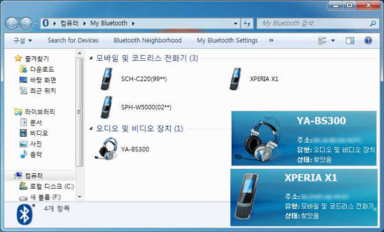Open the address bar history dropdown arrow
The height and width of the screenshot is (232, 384).
click(x=236, y=24)
